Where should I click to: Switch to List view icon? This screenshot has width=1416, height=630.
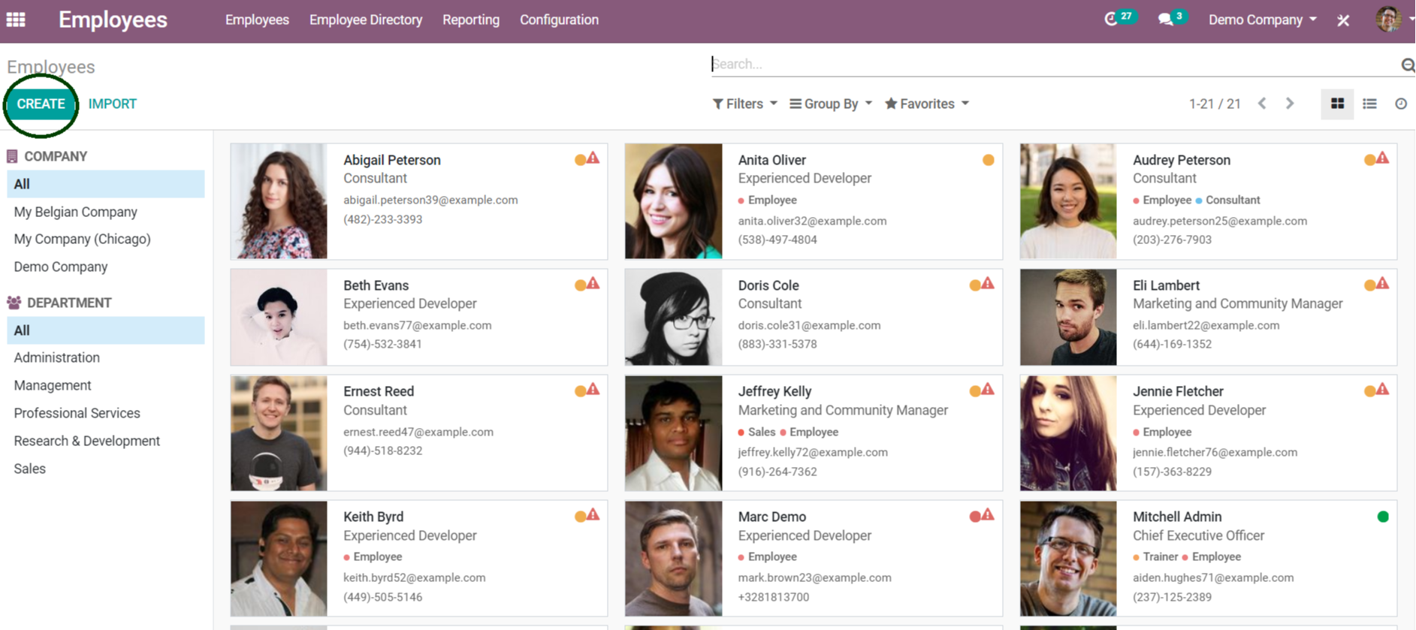coord(1369,104)
